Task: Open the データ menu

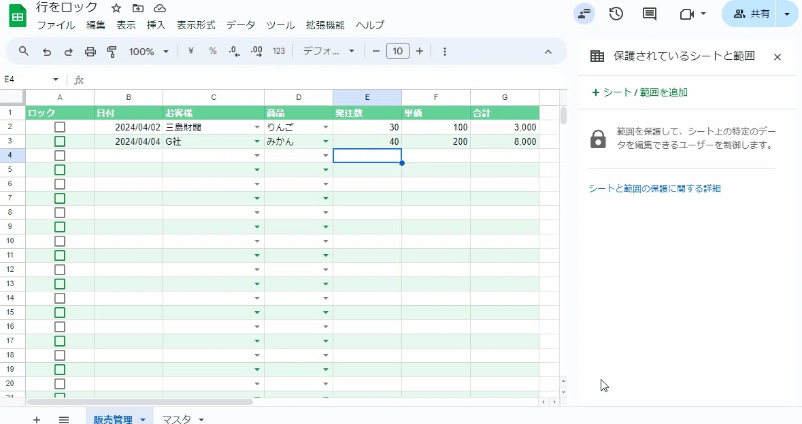Action: coord(240,25)
